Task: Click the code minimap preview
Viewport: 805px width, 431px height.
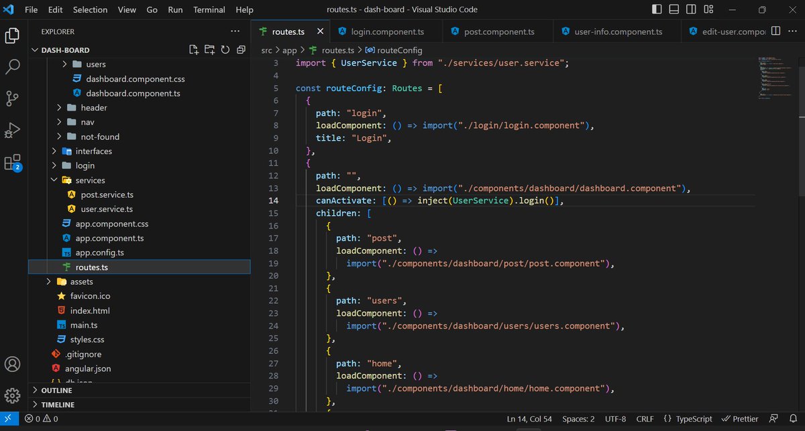Action: click(x=773, y=77)
